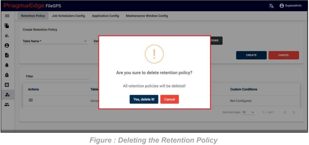
Task: Go to next page arrow
Action: [x=294, y=113]
